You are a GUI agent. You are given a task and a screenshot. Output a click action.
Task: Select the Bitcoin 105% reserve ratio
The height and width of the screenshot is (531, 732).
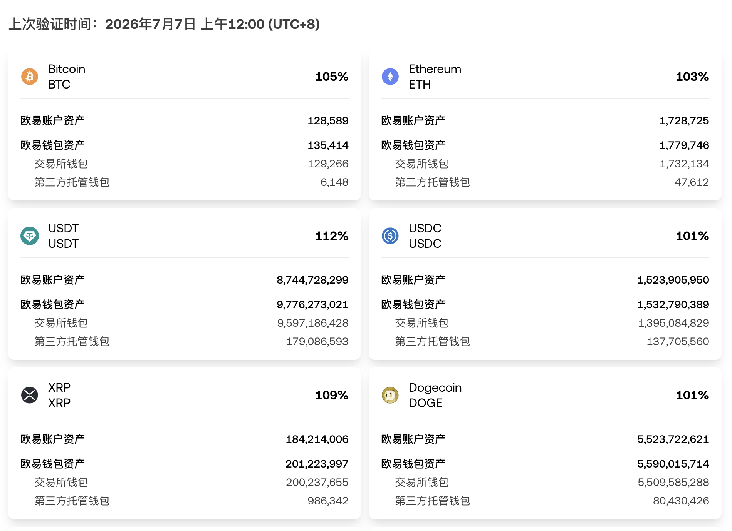[332, 77]
